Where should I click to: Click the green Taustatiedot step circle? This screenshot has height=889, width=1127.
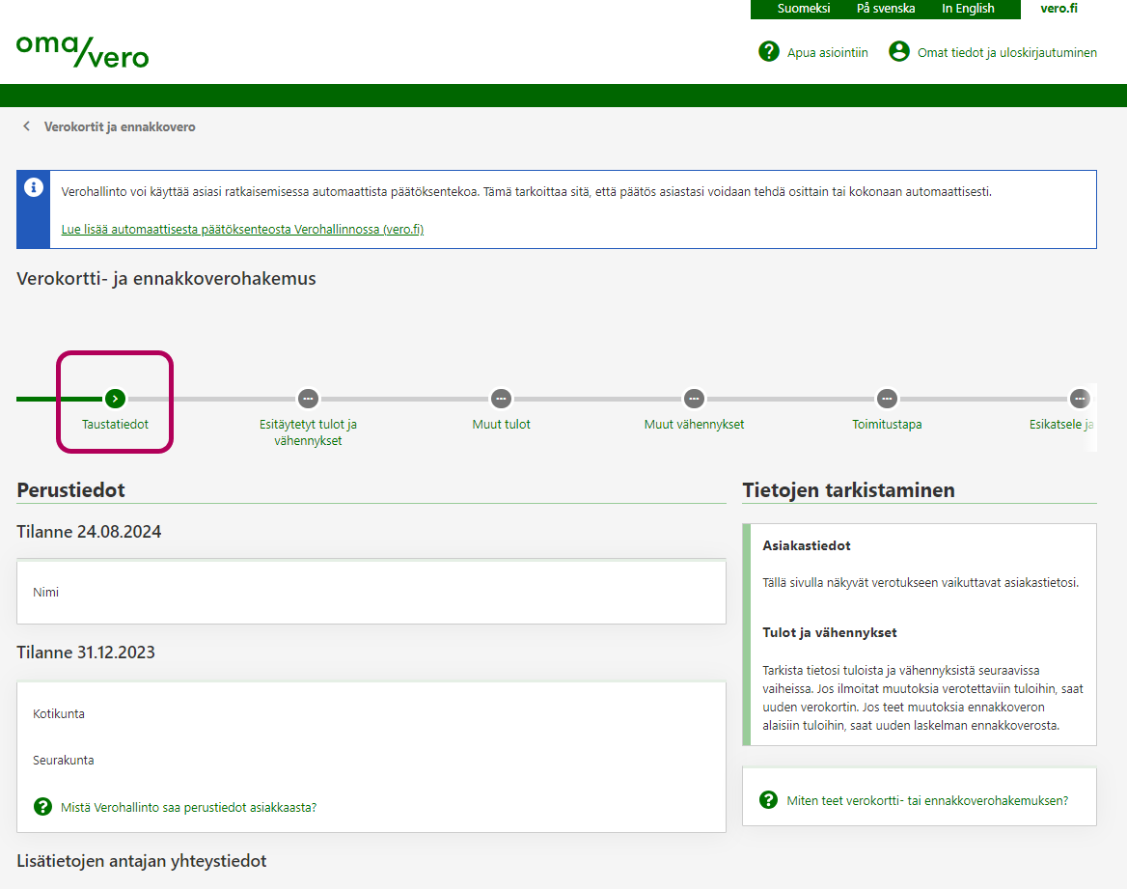[115, 398]
